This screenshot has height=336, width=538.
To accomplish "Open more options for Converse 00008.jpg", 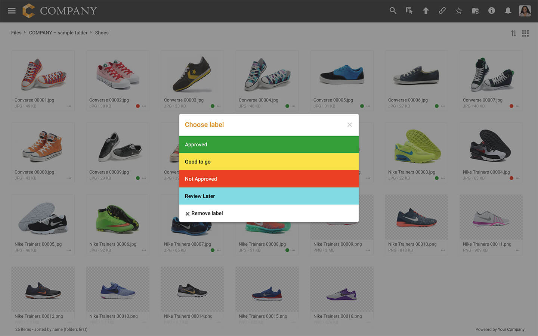I will 69,178.
